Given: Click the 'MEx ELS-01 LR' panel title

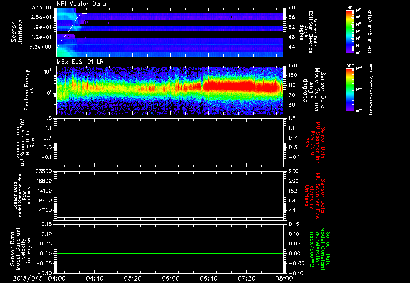Looking at the screenshot, I should tap(80, 62).
